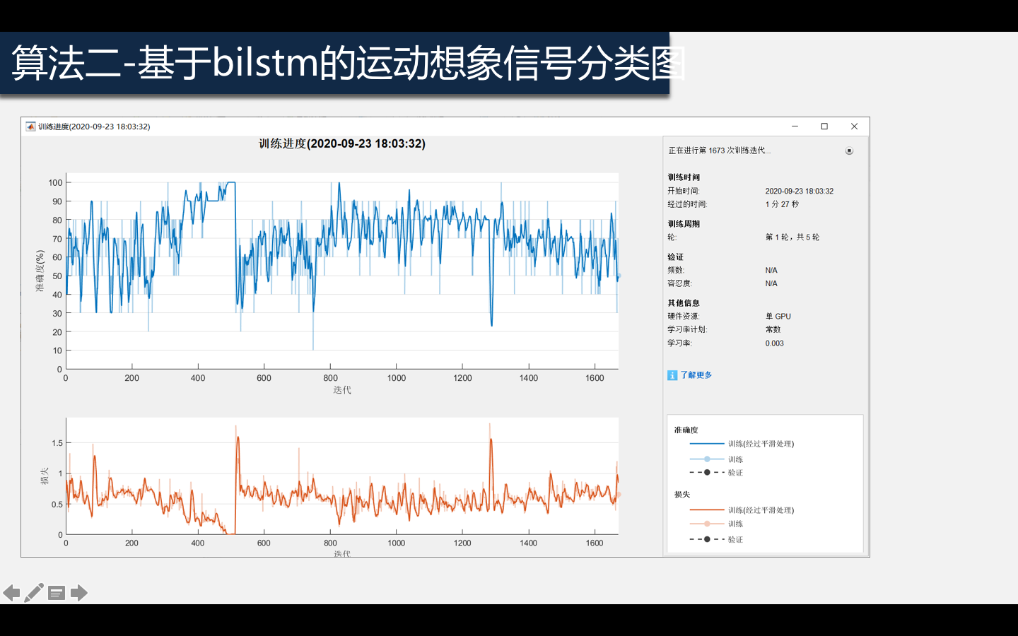
Task: Click the blue 训练(经过平滑处理) accuracy legend entry
Action: pos(742,444)
